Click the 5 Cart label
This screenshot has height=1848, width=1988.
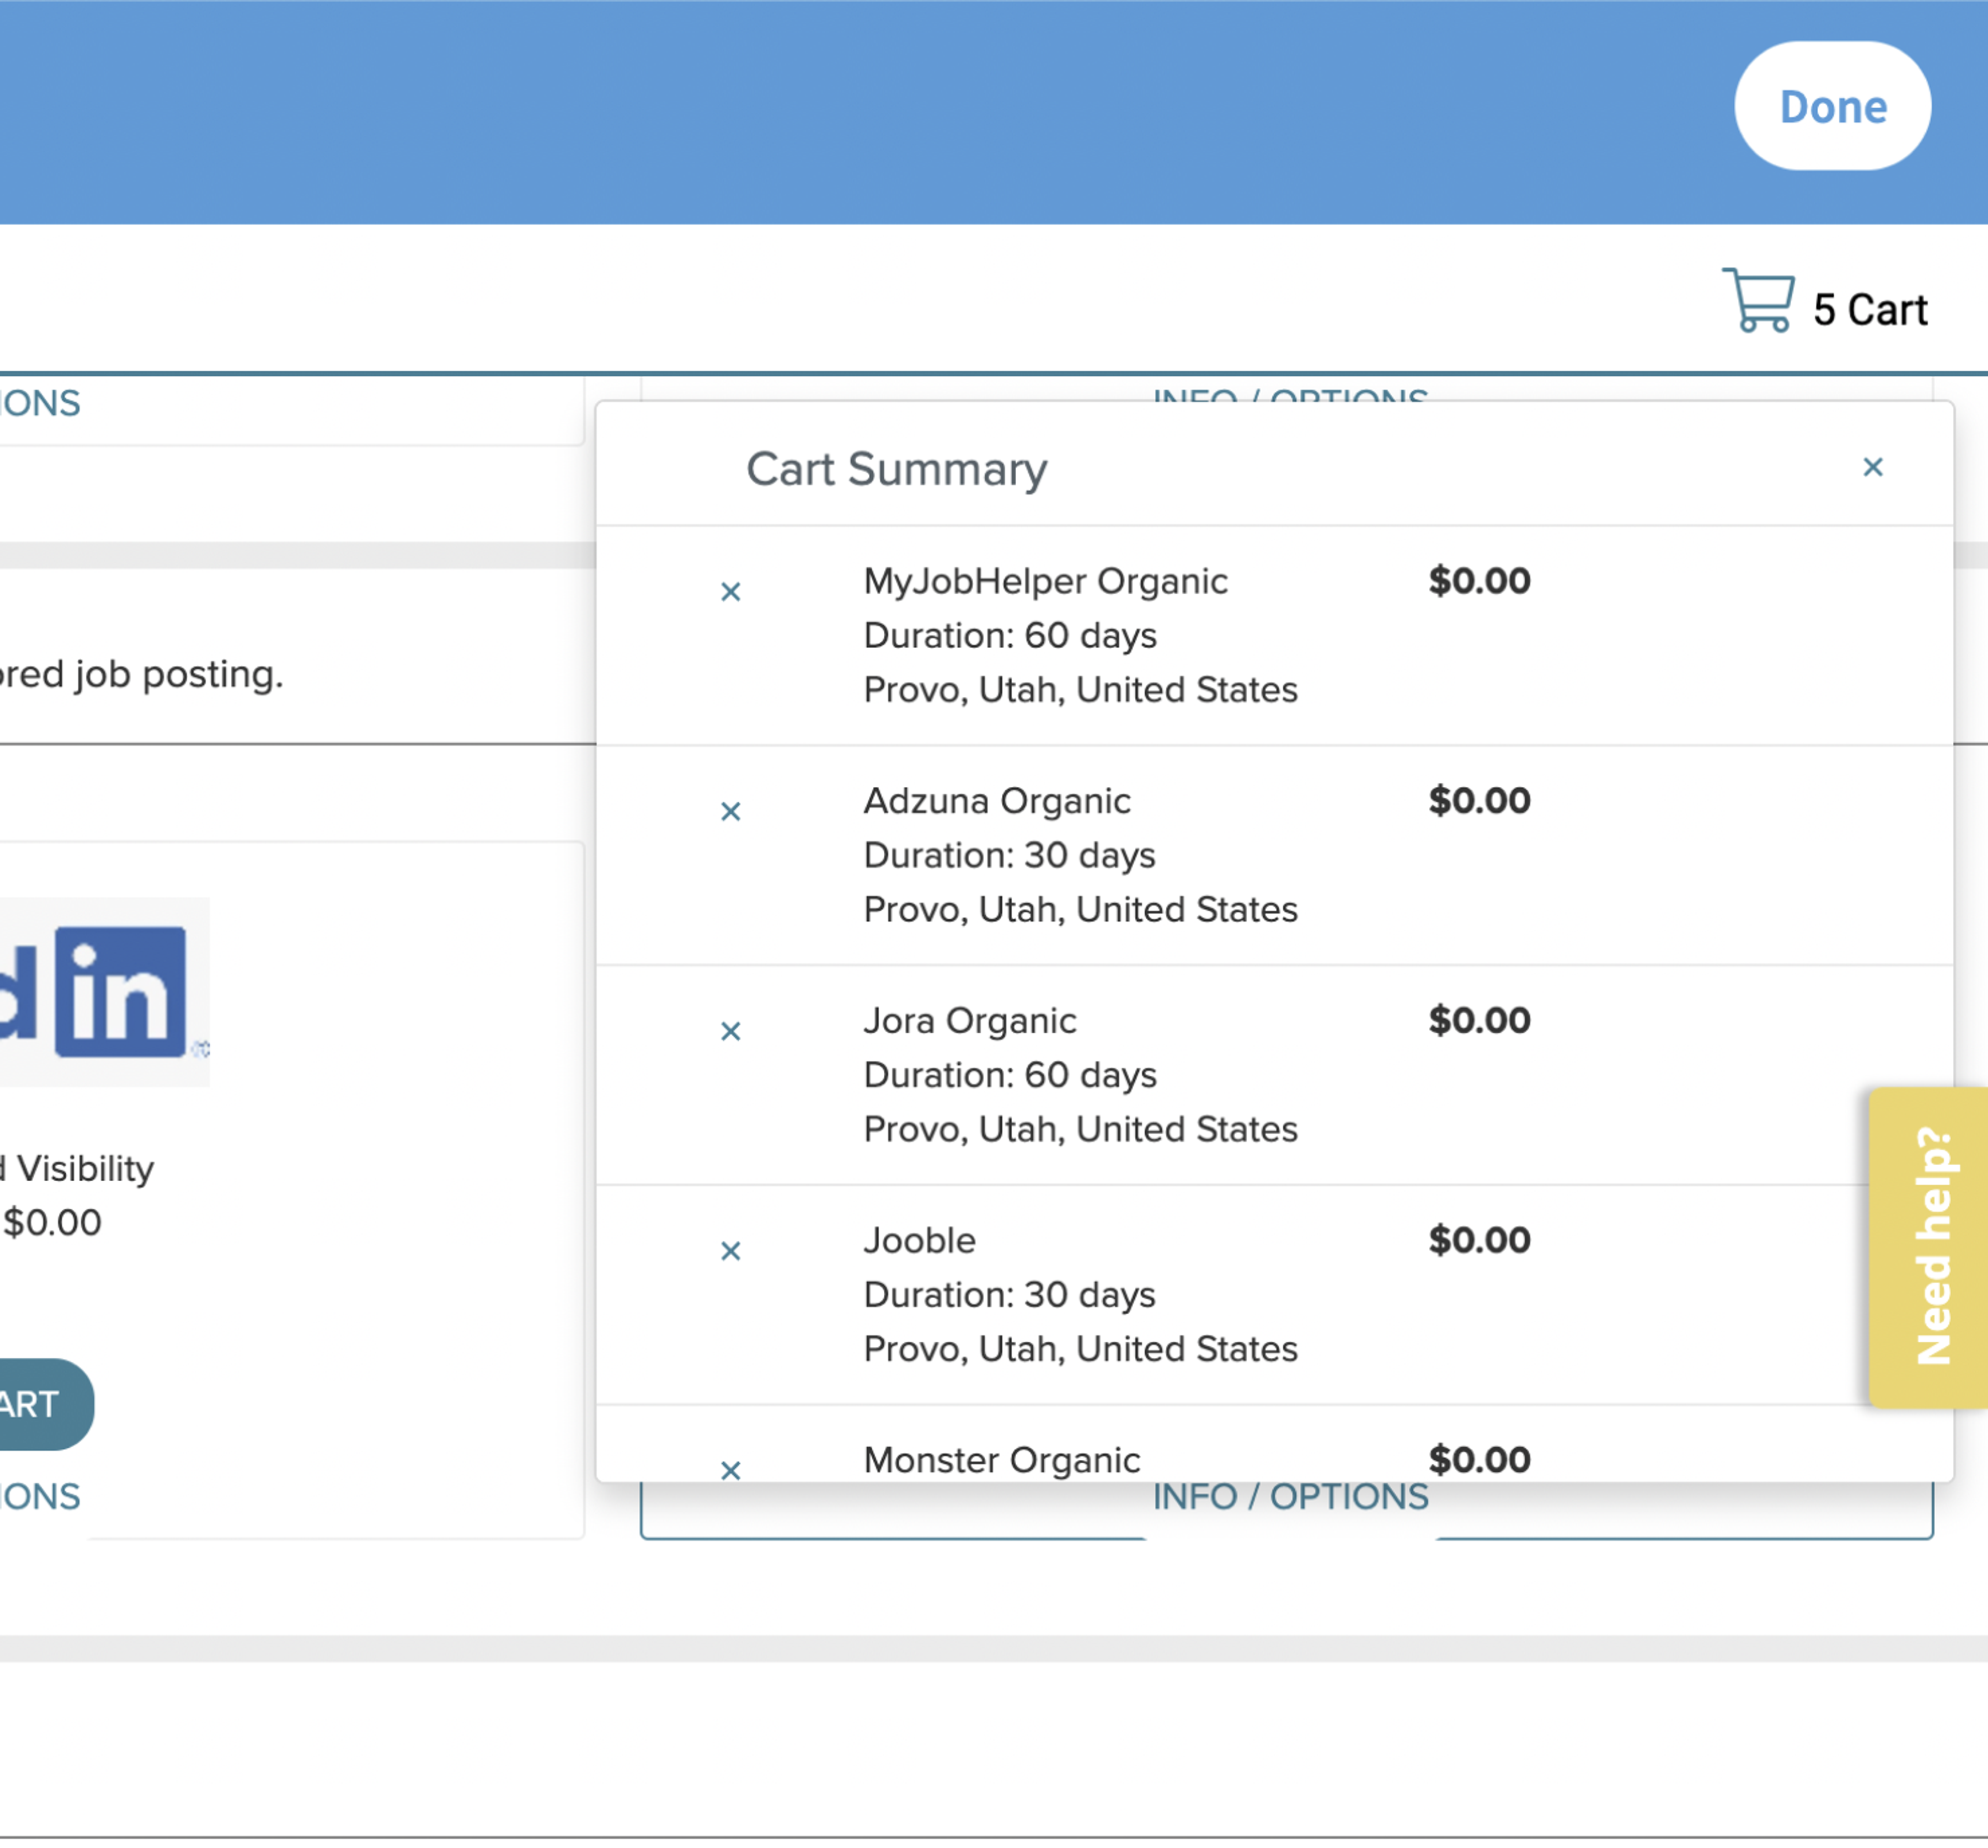point(1870,310)
